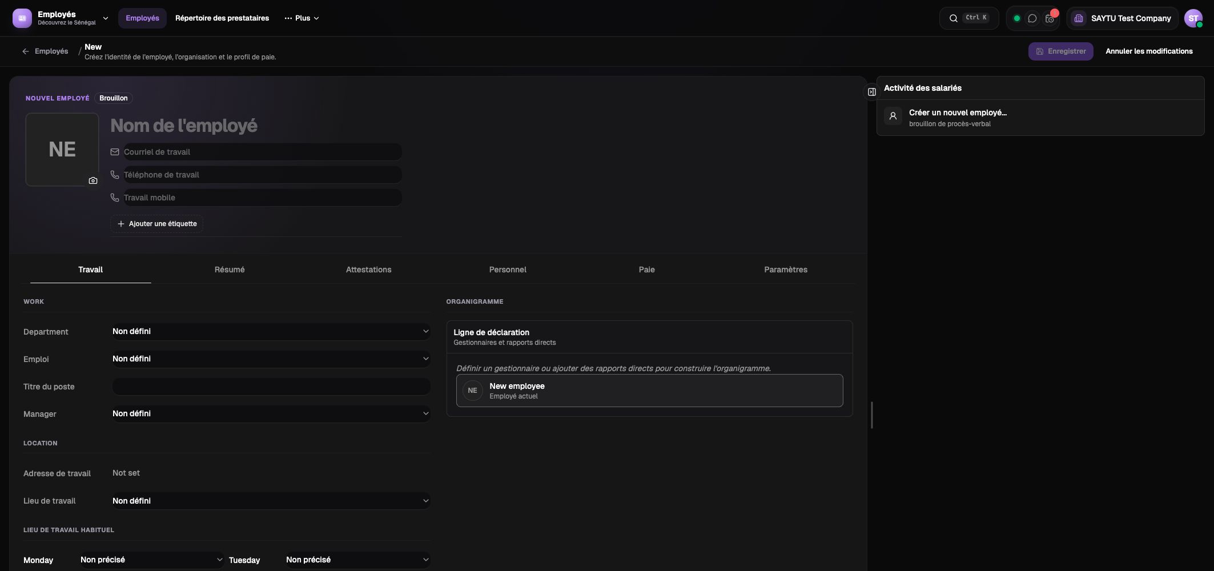Open the Lieu de travail dropdown
Viewport: 1214px width, 571px height.
(271, 501)
